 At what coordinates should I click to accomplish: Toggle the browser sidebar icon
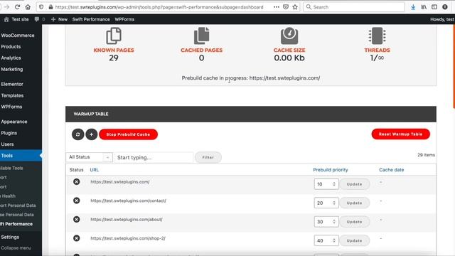pyautogui.click(x=434, y=7)
